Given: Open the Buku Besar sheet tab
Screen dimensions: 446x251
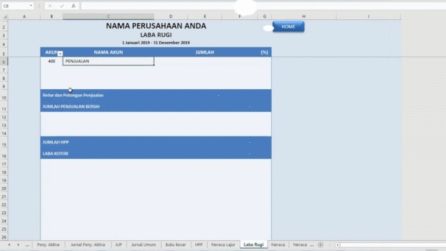Looking at the screenshot, I should pos(176,245).
